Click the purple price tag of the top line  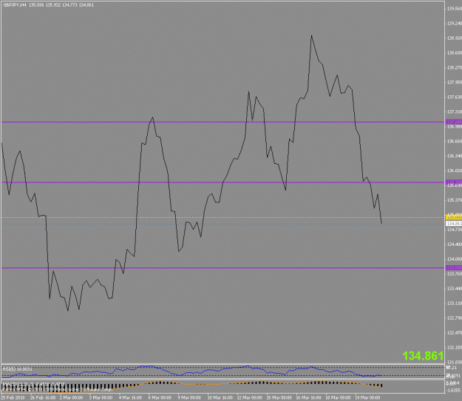pyautogui.click(x=454, y=122)
